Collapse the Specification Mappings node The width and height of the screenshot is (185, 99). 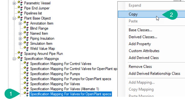click(14, 59)
